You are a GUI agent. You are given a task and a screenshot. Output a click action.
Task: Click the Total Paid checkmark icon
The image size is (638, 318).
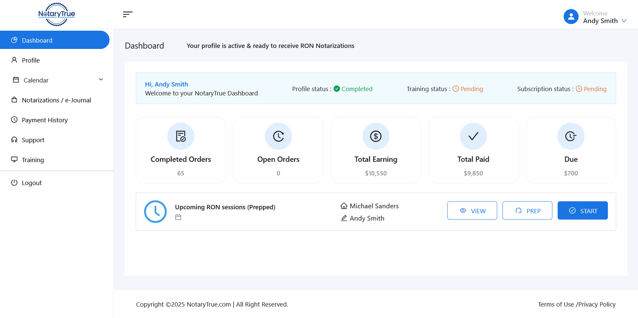(x=473, y=136)
